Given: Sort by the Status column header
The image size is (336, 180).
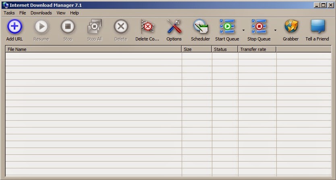Looking at the screenshot, I should click(x=225, y=49).
